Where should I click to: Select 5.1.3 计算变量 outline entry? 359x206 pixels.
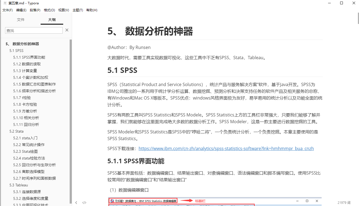pyautogui.click(x=25, y=71)
